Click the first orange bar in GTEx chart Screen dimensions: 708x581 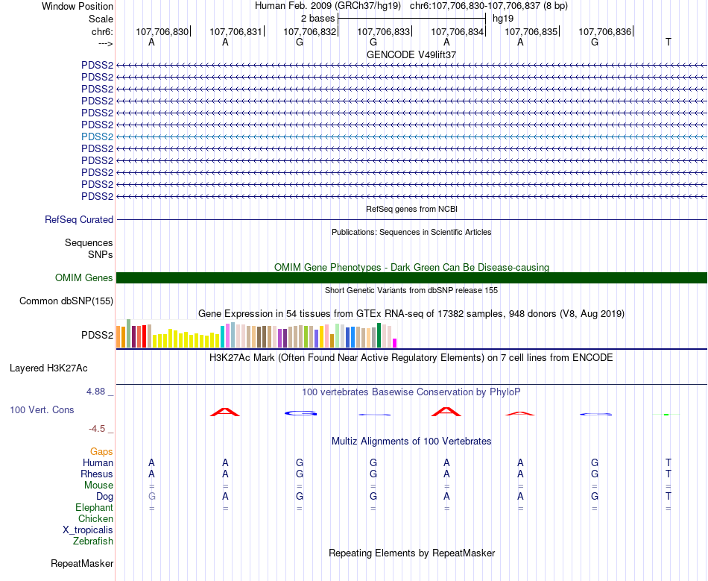[x=118, y=336]
